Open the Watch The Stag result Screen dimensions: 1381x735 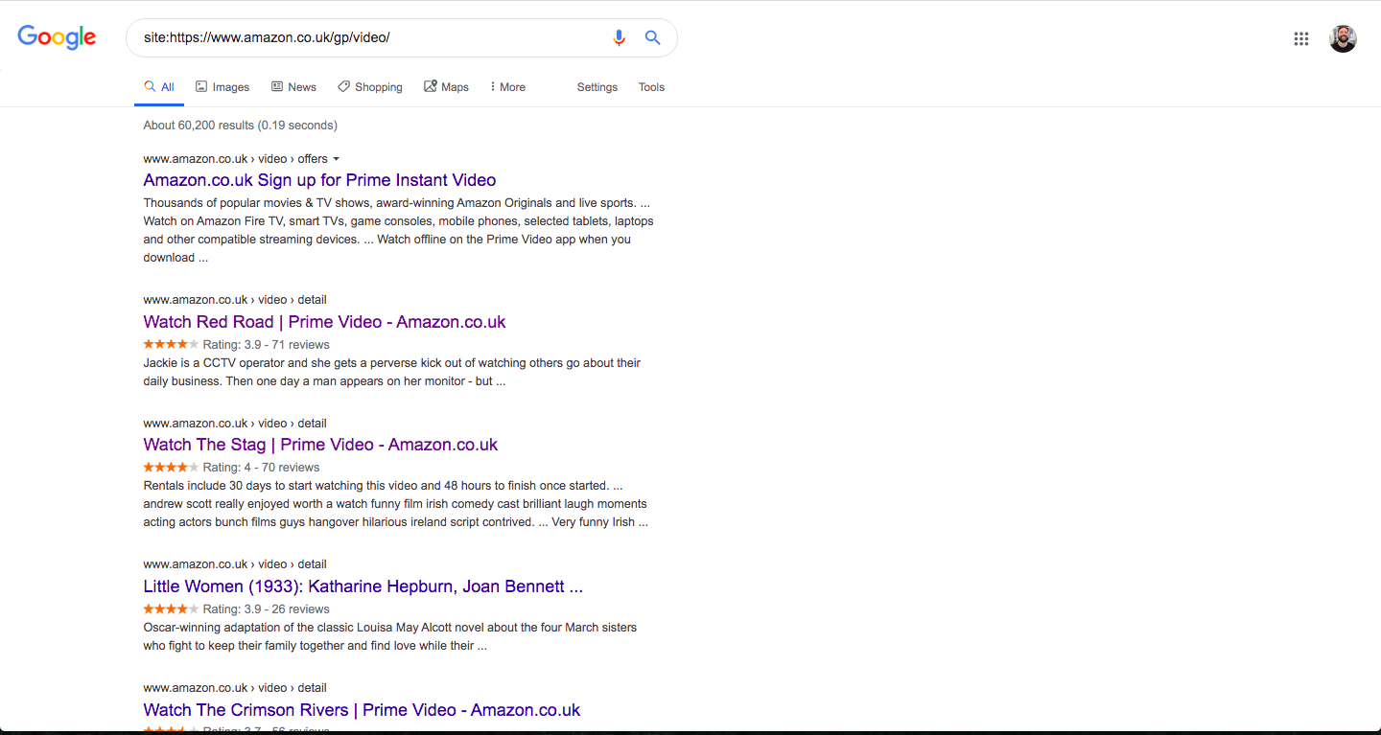(320, 445)
